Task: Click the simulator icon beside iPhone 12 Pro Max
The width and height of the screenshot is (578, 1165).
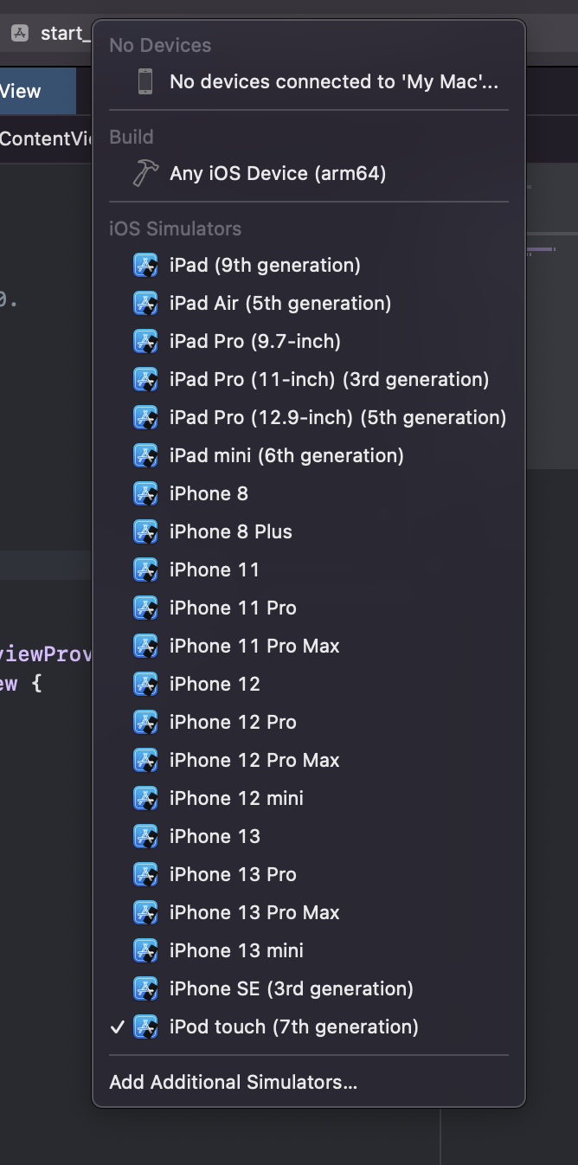Action: pyautogui.click(x=145, y=760)
